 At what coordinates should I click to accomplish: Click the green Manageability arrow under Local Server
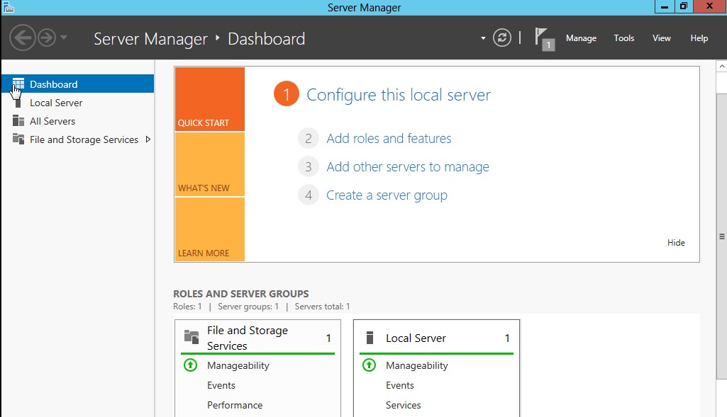[369, 365]
